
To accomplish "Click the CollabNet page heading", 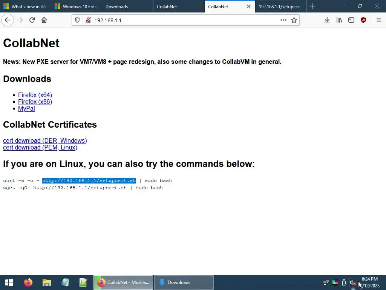I will (31, 43).
